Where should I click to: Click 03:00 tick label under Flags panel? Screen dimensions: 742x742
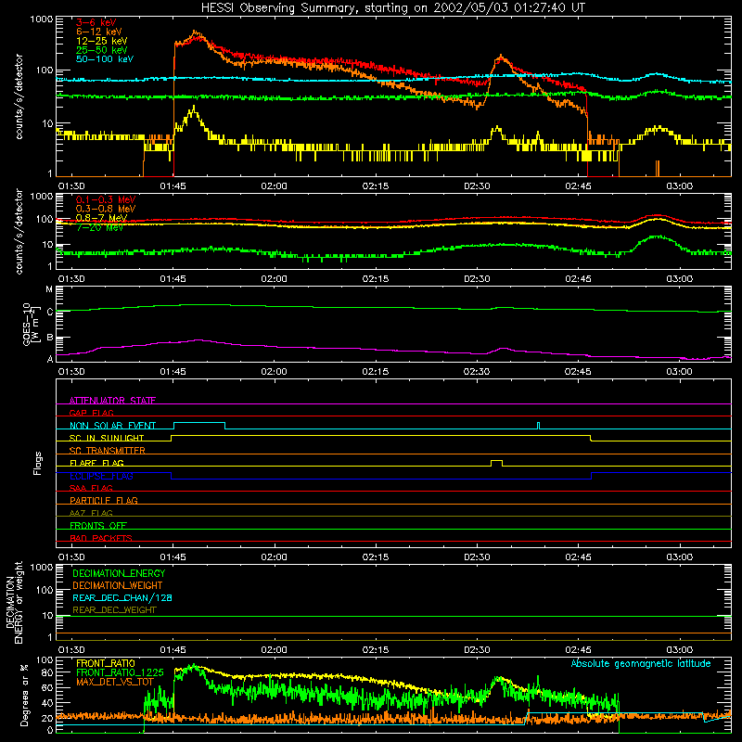pos(679,557)
